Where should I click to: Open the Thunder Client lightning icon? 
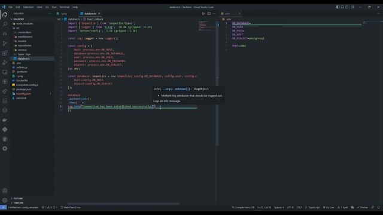(5, 82)
